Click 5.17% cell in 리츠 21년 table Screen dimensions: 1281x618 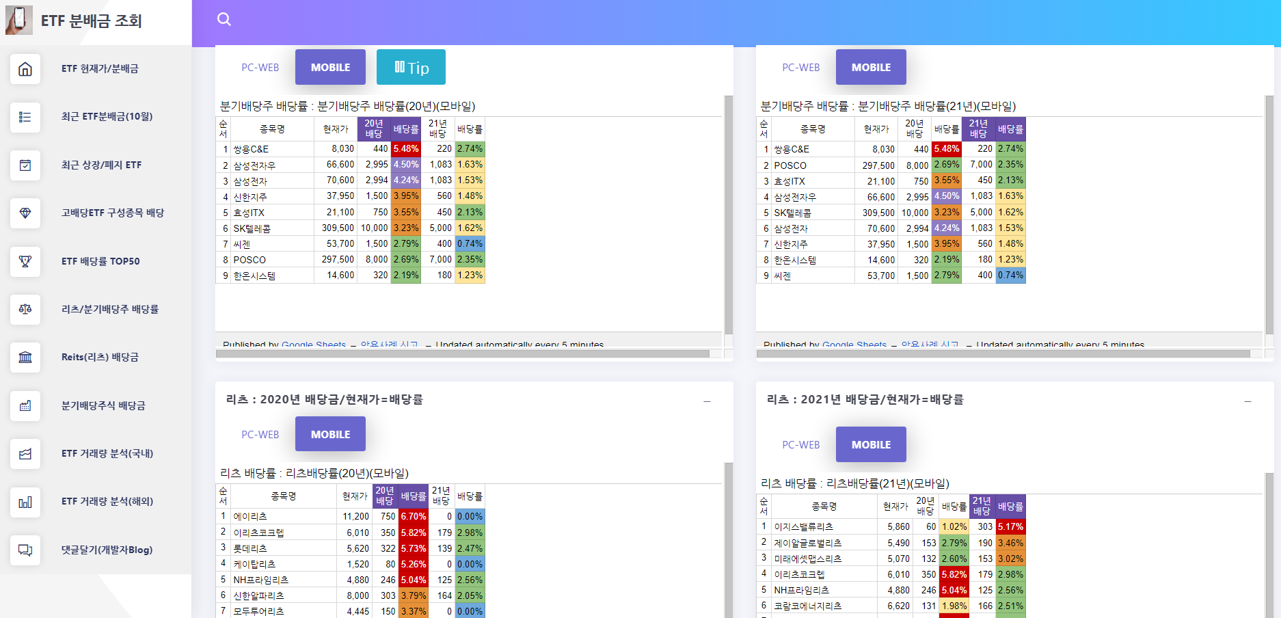point(1010,526)
